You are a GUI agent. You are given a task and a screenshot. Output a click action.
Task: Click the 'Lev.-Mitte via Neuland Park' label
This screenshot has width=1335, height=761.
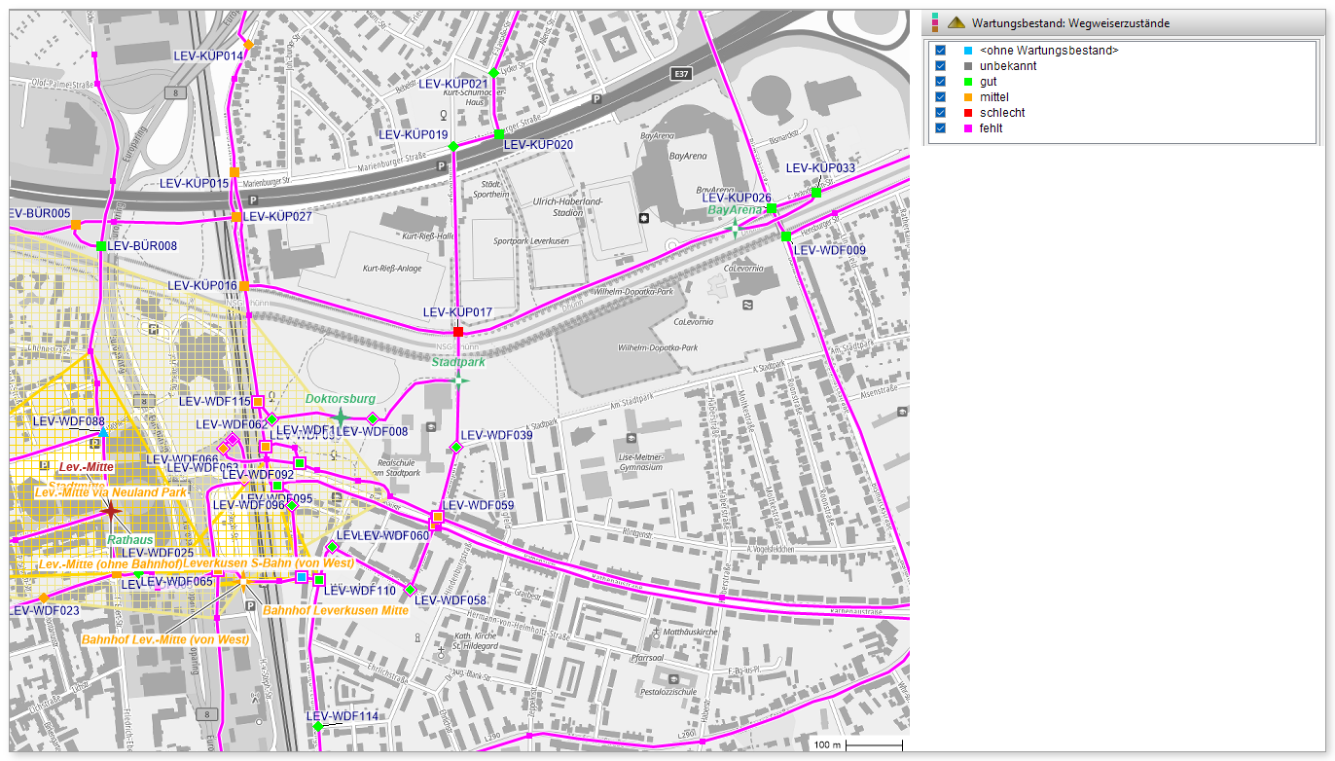tap(111, 492)
